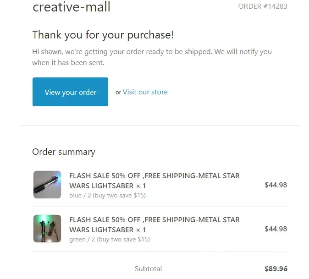Click the creative-mall store name
309x279 pixels.
pos(72,7)
